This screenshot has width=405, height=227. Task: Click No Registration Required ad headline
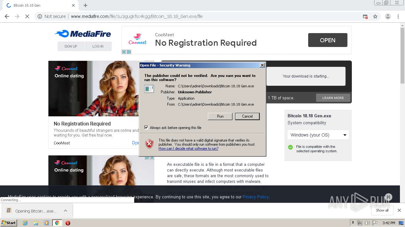[x=82, y=124]
